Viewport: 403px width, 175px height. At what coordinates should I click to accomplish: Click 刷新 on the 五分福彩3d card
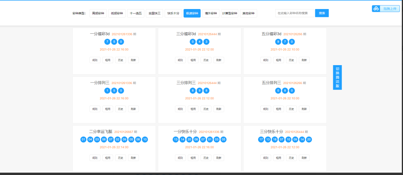click(304, 60)
